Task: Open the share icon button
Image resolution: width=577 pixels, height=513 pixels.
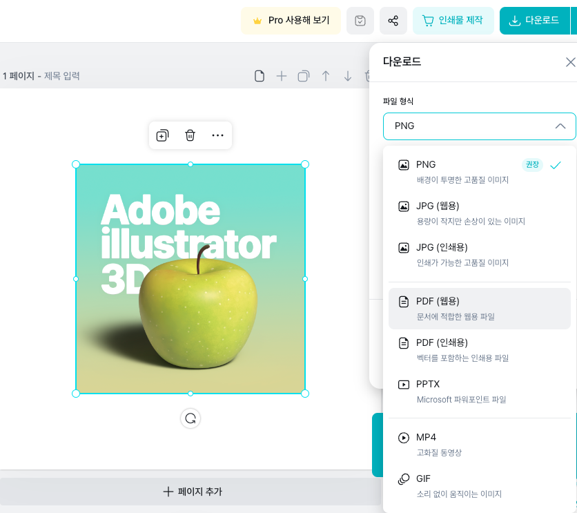Action: pos(393,21)
